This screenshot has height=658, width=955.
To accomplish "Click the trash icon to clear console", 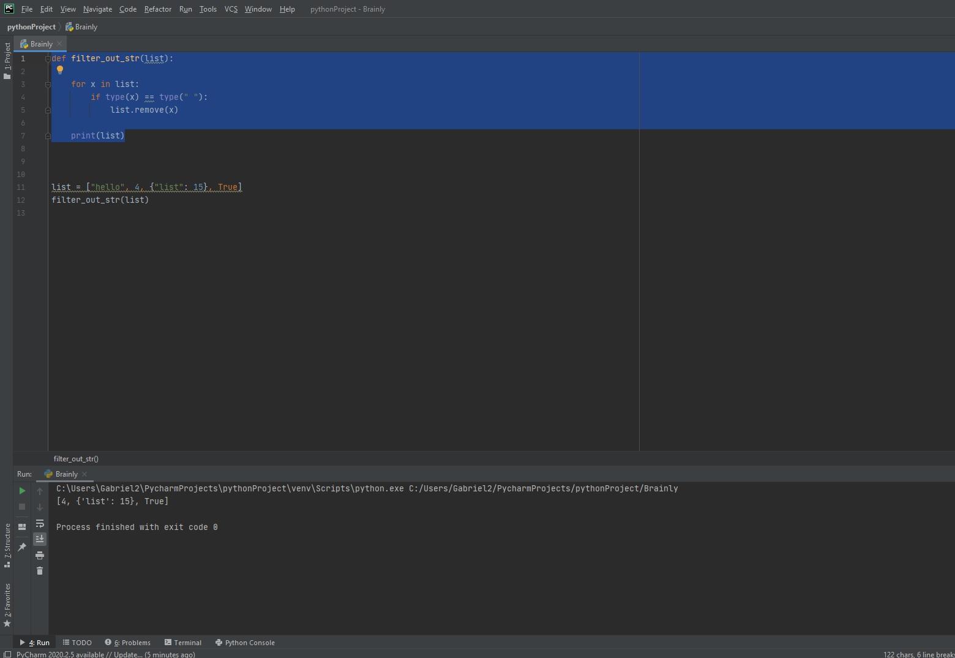I will pyautogui.click(x=40, y=571).
